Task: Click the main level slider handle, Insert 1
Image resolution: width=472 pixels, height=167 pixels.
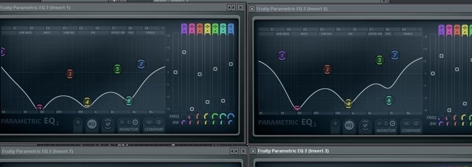Action: coord(176,72)
